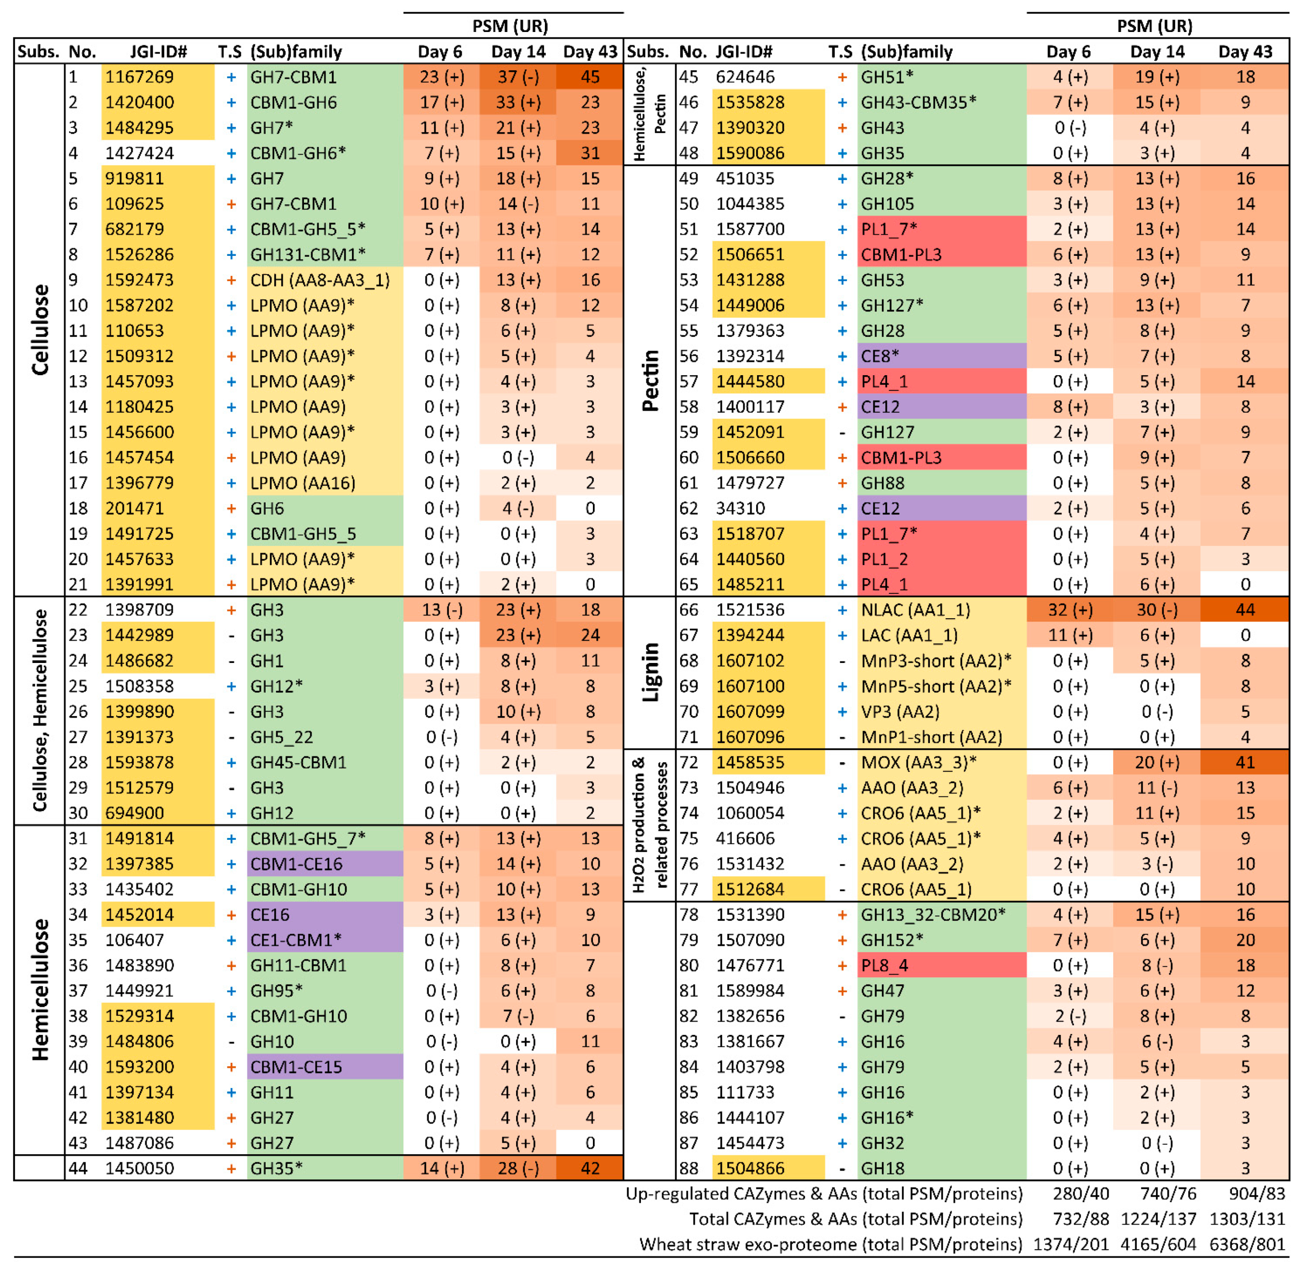This screenshot has height=1262, width=1301.
Task: Click the Hemicellulose substrate label
Action: tap(41, 989)
